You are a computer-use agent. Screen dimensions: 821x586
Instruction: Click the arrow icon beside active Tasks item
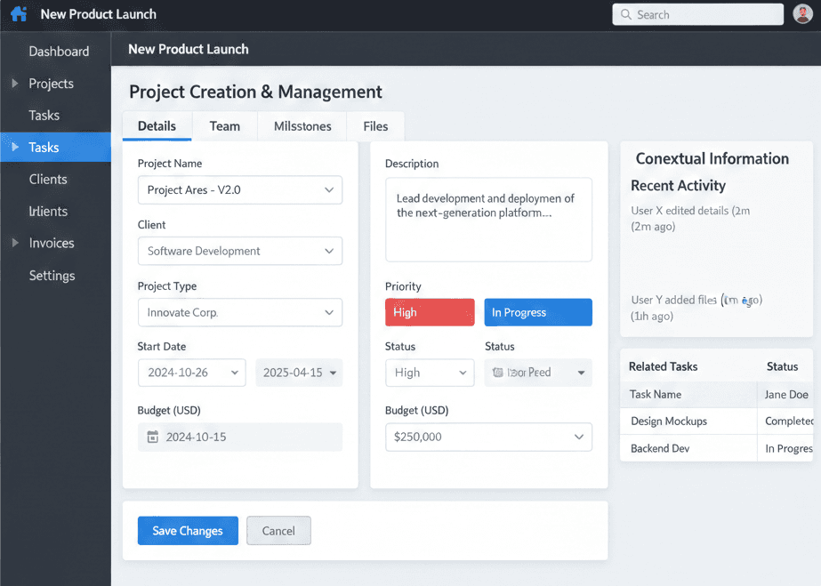pyautogui.click(x=14, y=148)
